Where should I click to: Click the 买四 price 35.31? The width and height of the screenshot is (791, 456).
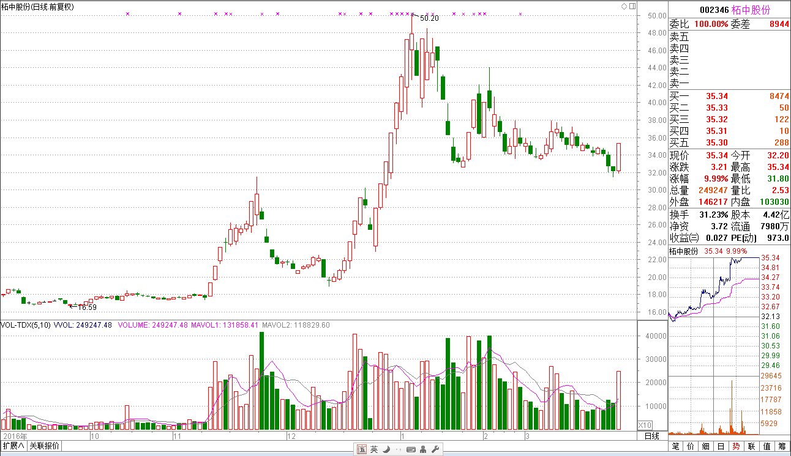[717, 131]
